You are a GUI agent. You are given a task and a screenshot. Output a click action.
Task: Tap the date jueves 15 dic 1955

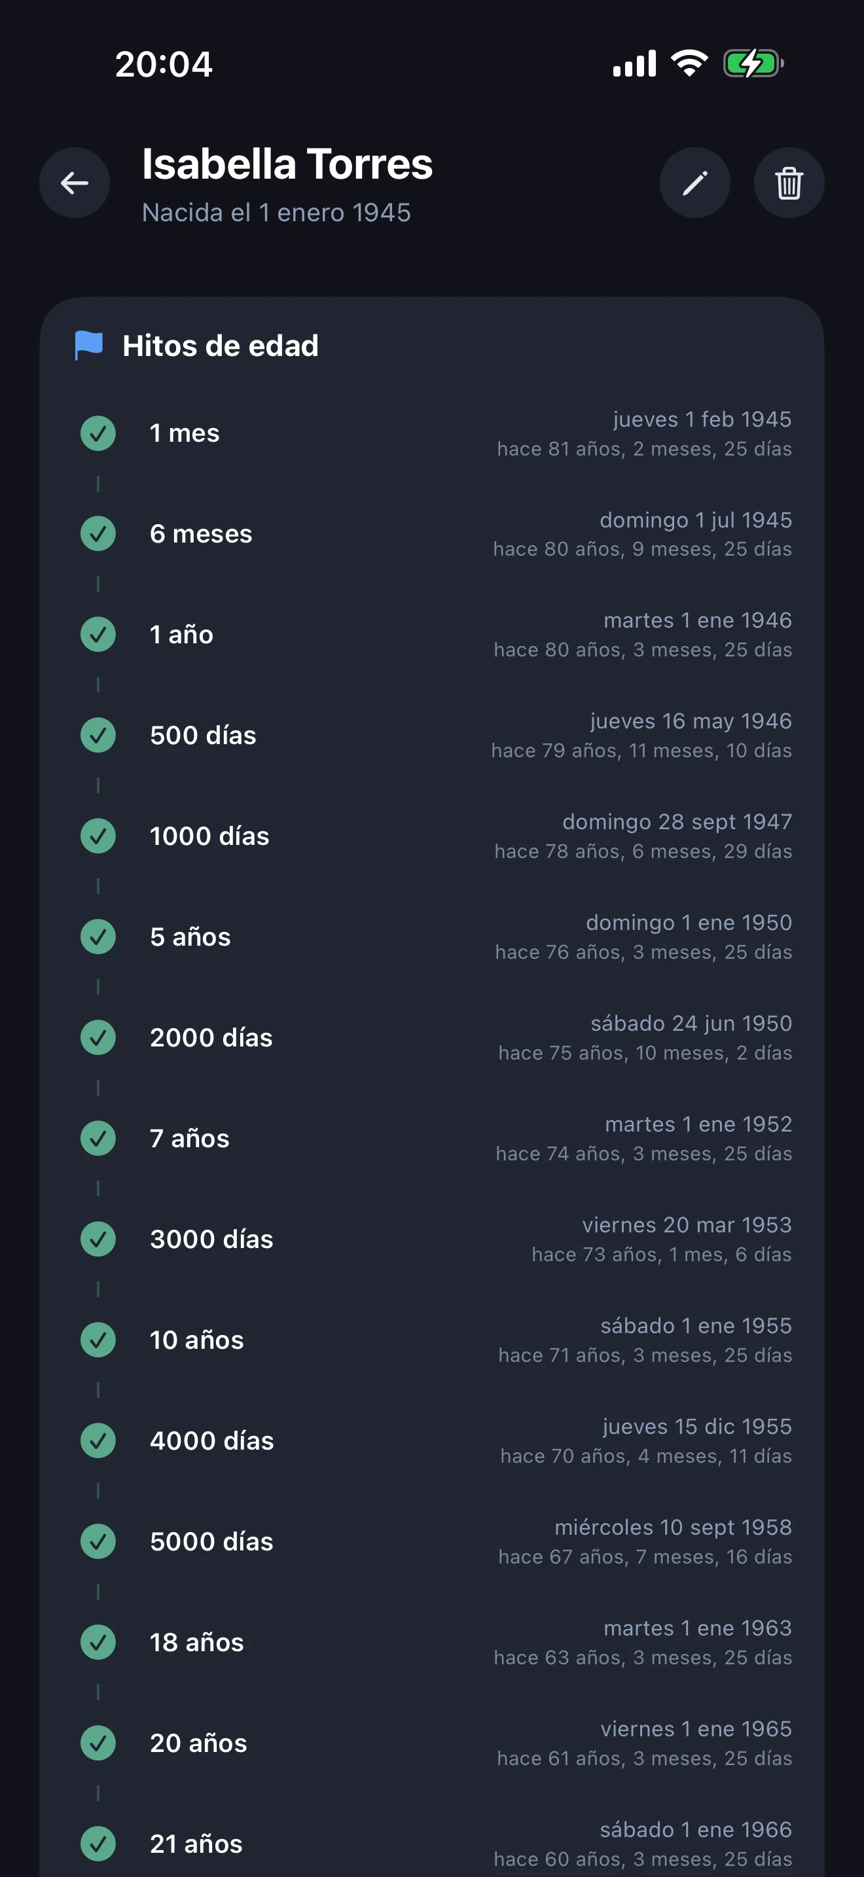coord(696,1427)
